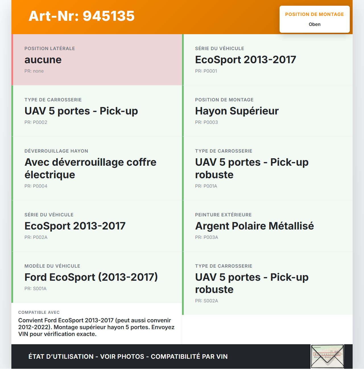The width and height of the screenshot is (364, 369).
Task: Select the pink Position Latérale aucune card
Action: [97, 60]
